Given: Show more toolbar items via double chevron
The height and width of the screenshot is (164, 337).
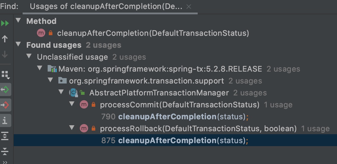Looking at the screenshot, I should (5, 162).
